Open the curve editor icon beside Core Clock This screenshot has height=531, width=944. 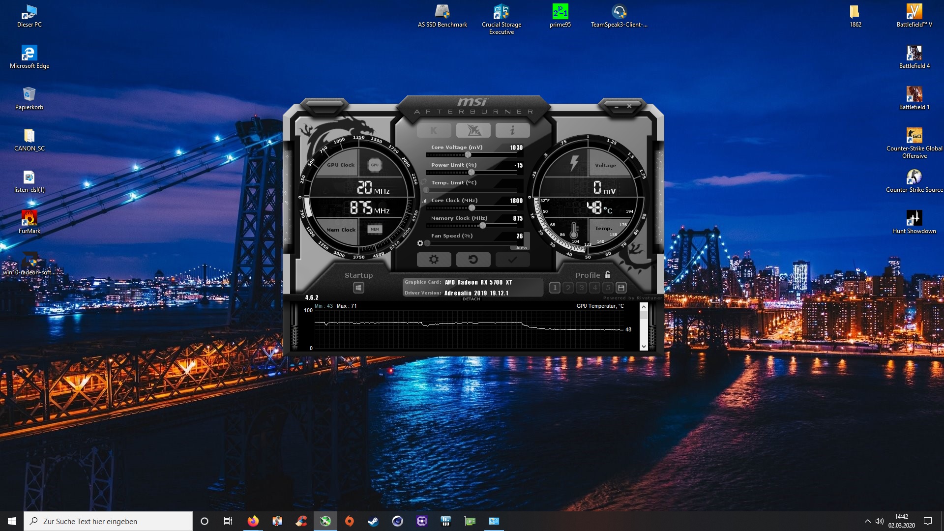click(x=424, y=201)
